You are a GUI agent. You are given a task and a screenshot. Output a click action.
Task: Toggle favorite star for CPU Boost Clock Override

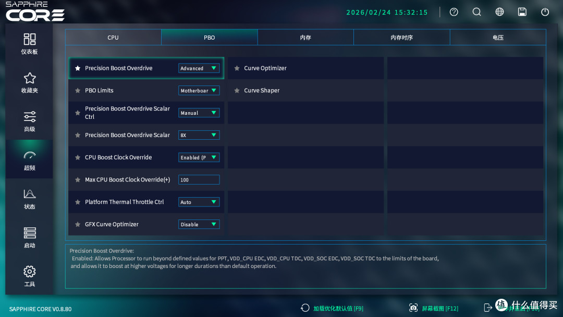point(78,157)
